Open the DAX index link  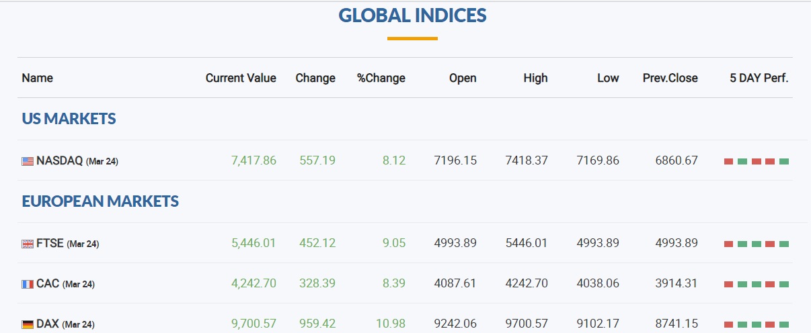48,324
